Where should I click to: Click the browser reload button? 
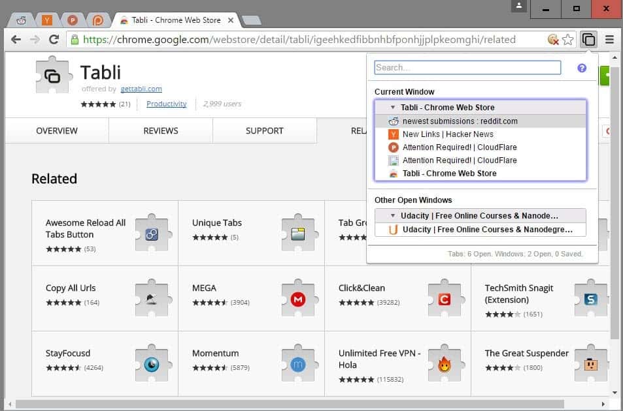pyautogui.click(x=54, y=40)
